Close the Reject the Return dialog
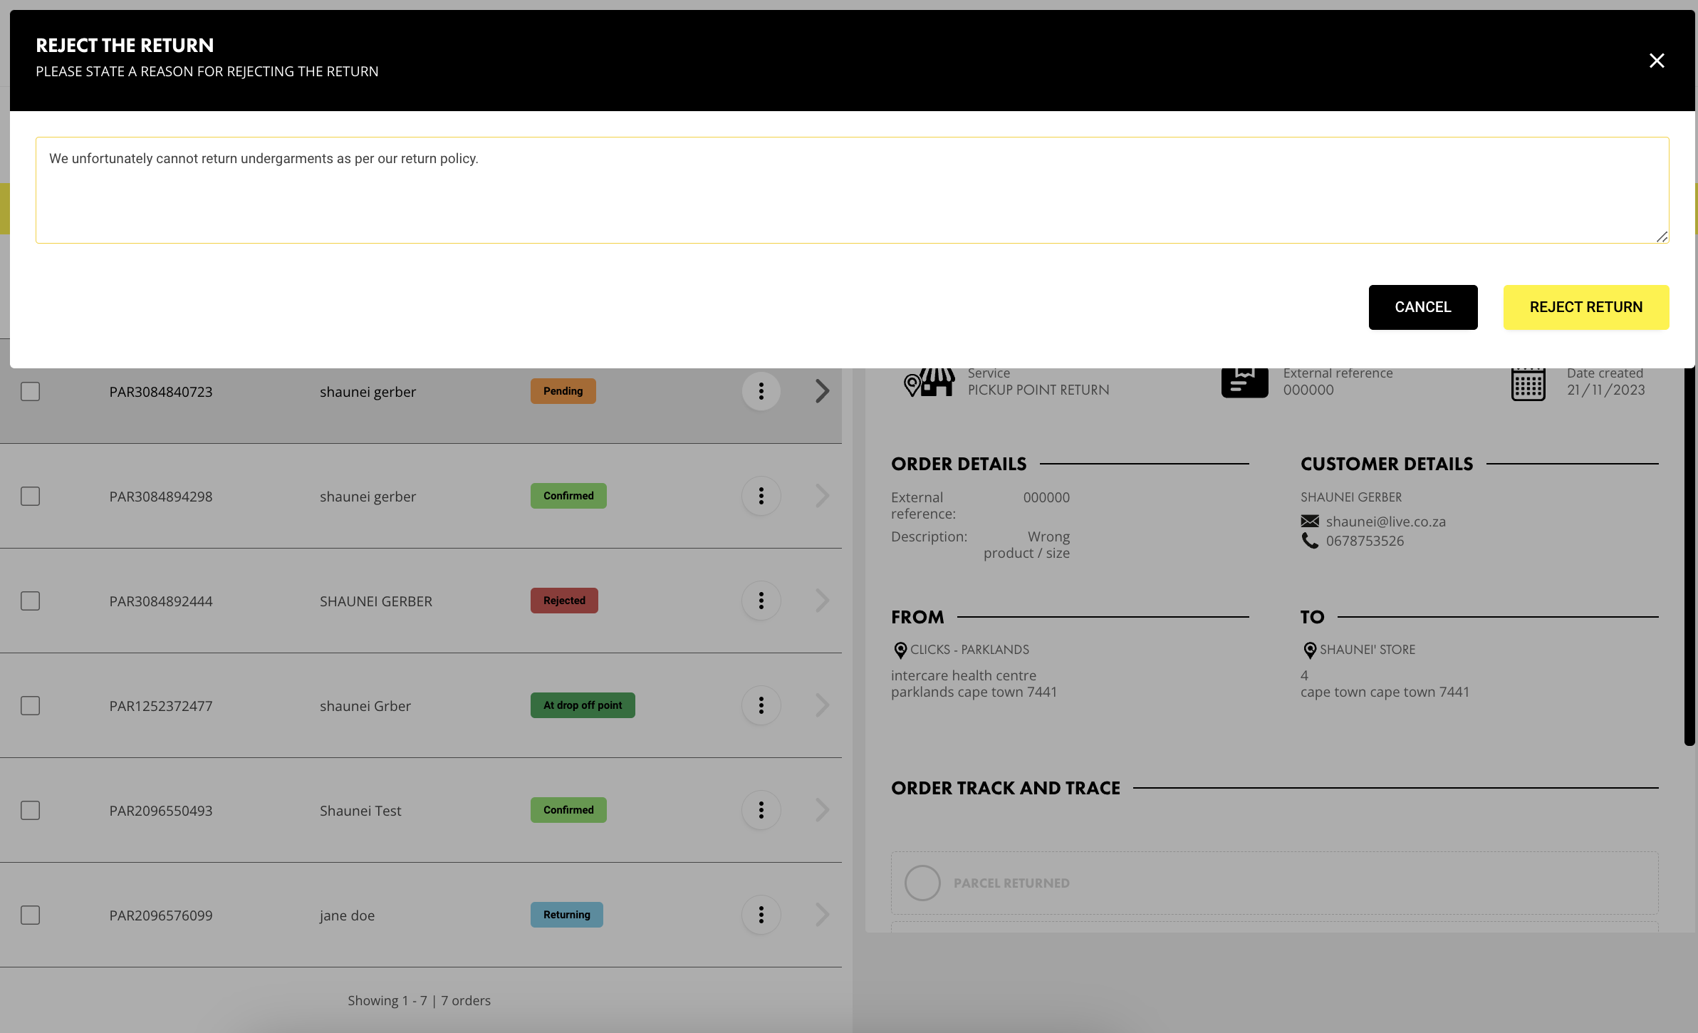This screenshot has width=1698, height=1033. [x=1657, y=61]
